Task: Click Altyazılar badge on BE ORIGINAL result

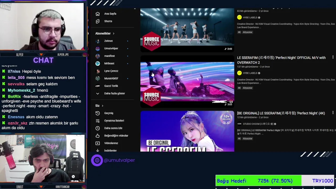Action: [x=248, y=139]
